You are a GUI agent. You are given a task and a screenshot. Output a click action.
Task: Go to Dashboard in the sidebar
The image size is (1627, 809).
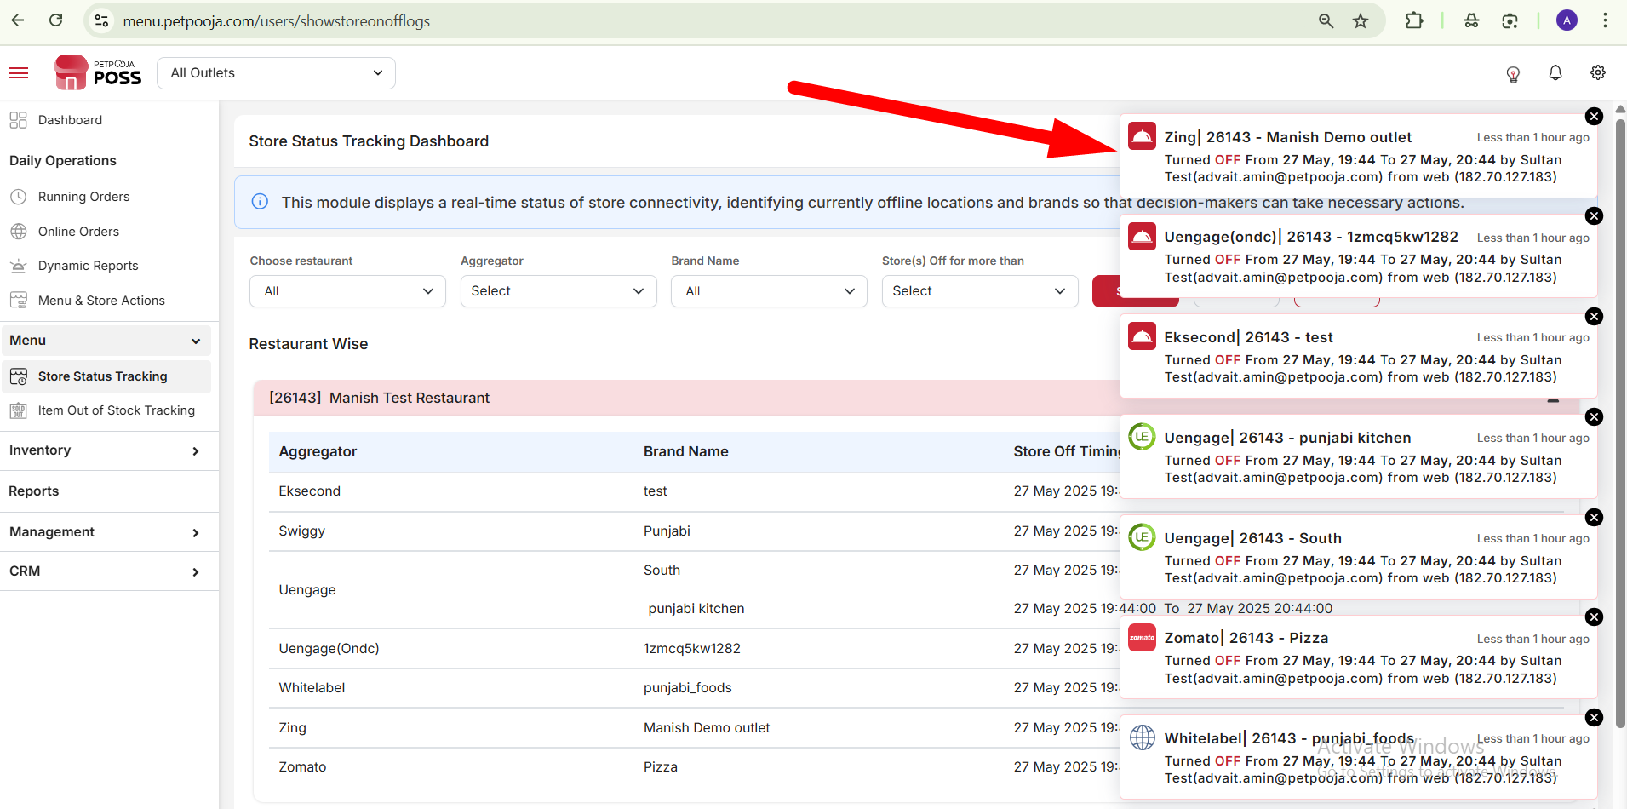click(70, 120)
